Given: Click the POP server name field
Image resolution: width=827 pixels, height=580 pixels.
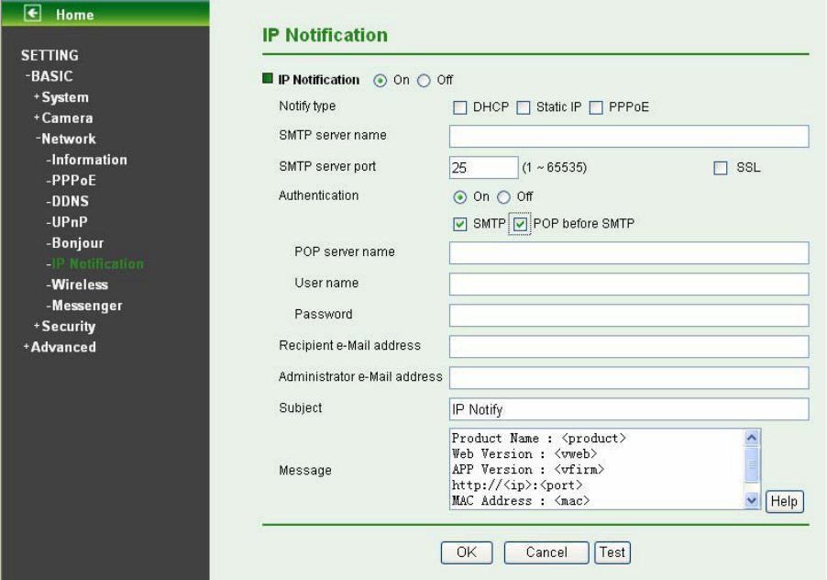Looking at the screenshot, I should (629, 252).
